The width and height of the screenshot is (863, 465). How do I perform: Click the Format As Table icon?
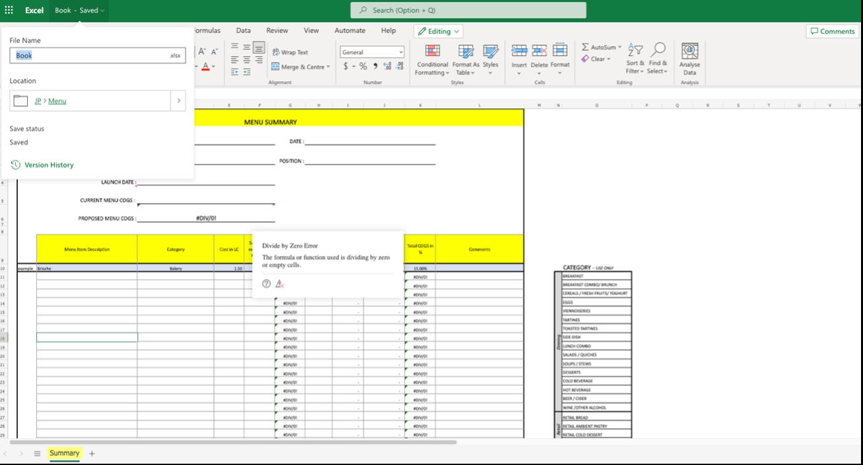coord(466,51)
